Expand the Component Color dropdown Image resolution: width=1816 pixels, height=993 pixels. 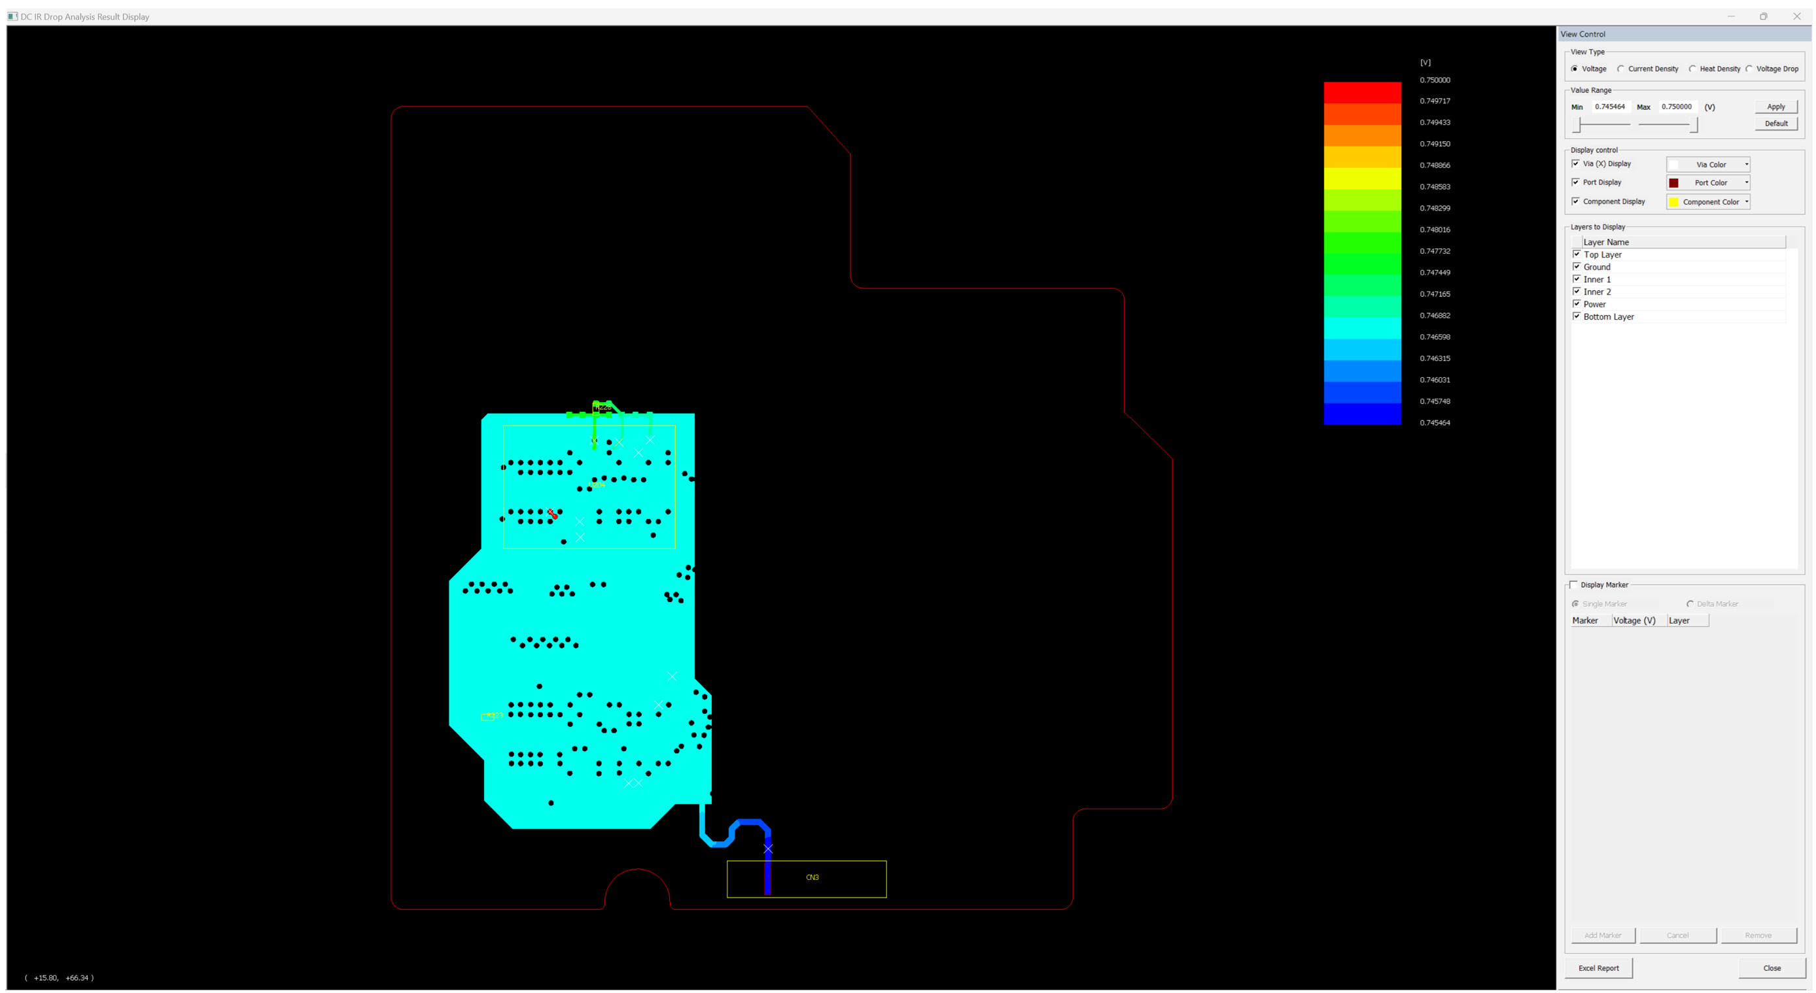(1746, 202)
